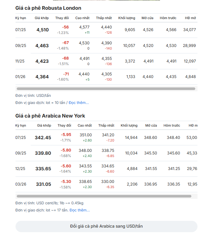
Task: Click Arabica 'Mở cửa' column header
Action: 151,125
